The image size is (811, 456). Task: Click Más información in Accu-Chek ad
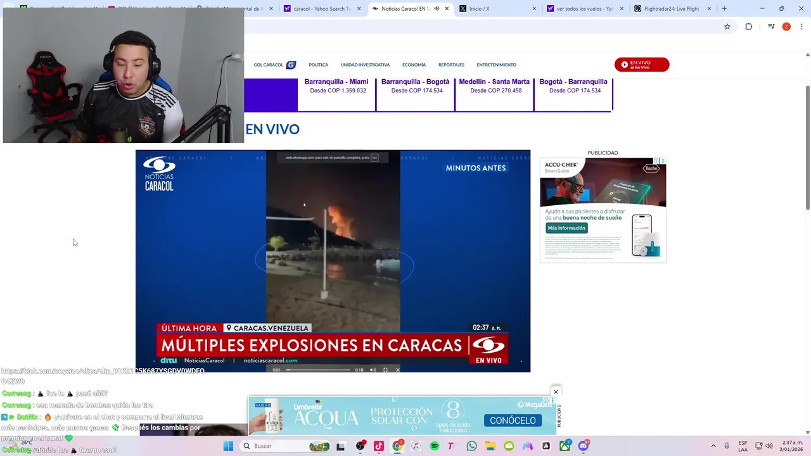[566, 228]
